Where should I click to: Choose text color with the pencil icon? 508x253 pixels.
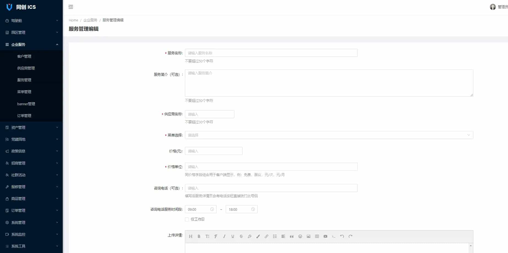coord(250,236)
